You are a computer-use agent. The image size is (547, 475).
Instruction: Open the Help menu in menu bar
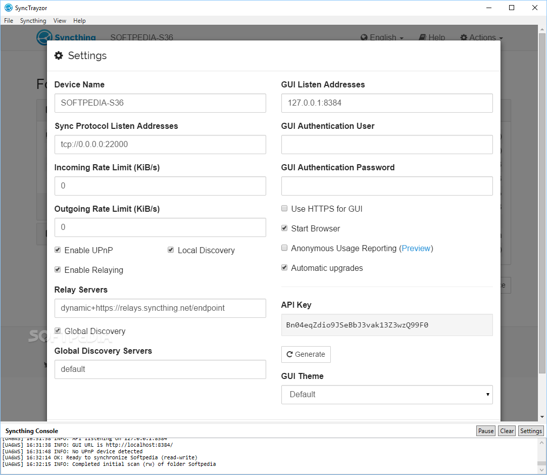pyautogui.click(x=79, y=21)
